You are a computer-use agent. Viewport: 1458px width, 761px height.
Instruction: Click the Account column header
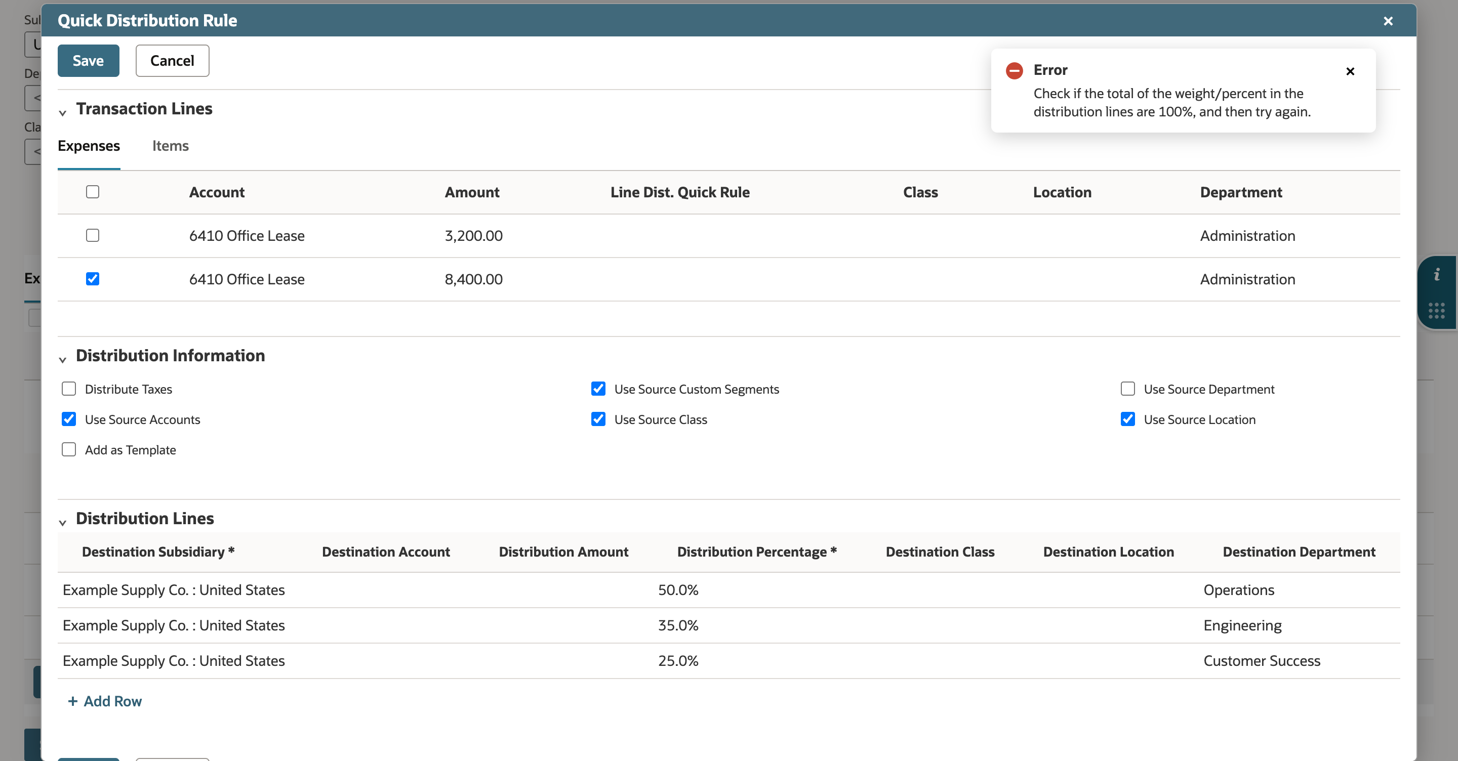coord(217,192)
